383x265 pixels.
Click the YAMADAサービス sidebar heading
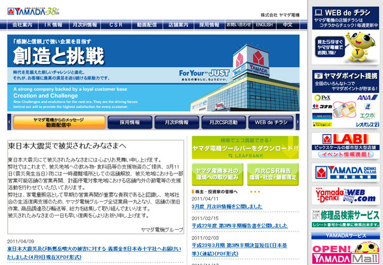tap(345, 236)
